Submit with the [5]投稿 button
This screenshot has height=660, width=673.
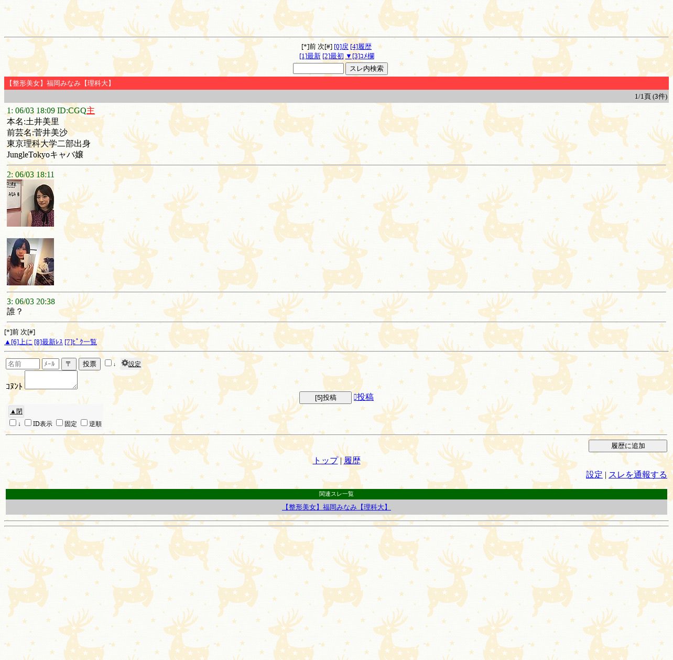[x=325, y=398]
